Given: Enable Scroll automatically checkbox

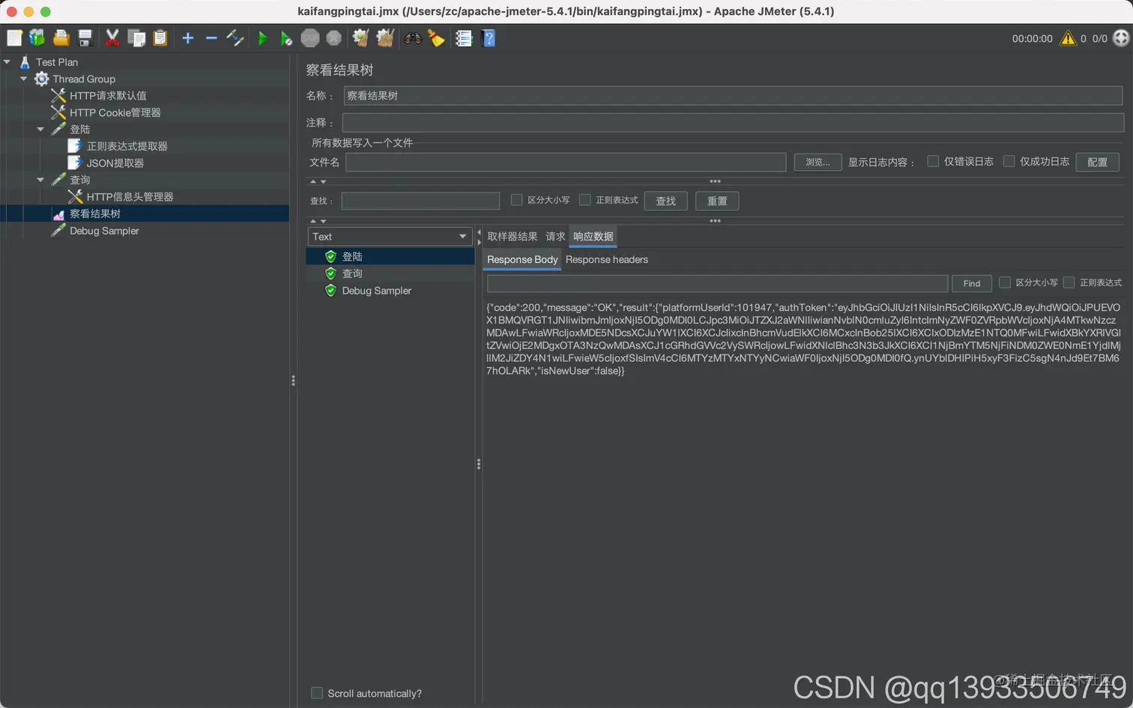Looking at the screenshot, I should tap(317, 693).
